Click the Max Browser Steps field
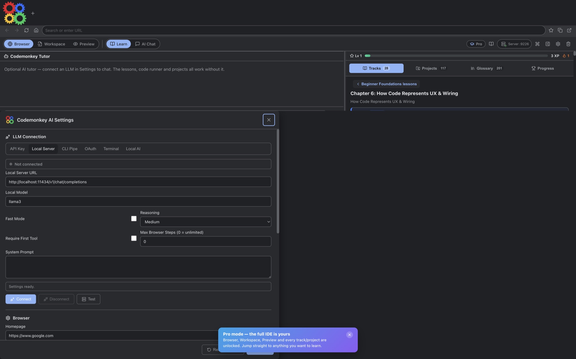This screenshot has height=359, width=576. [x=206, y=241]
